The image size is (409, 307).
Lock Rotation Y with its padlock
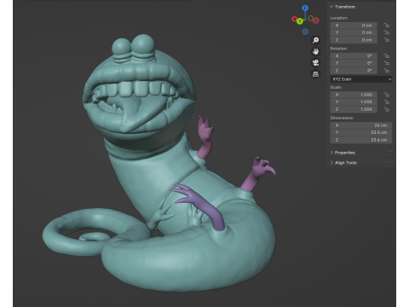pos(386,63)
